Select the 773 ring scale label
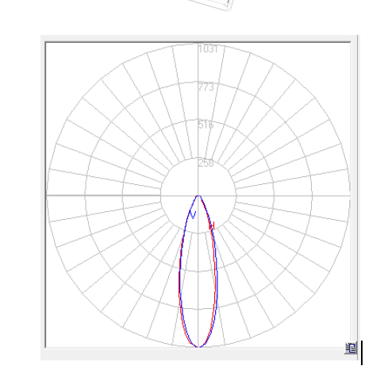Image resolution: width=384 pixels, height=389 pixels. pyautogui.click(x=206, y=87)
